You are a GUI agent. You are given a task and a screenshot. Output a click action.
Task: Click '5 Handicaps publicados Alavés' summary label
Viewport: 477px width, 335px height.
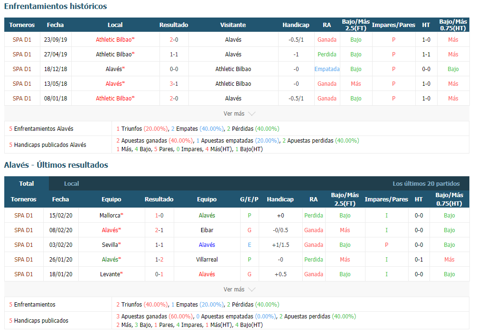(x=47, y=145)
